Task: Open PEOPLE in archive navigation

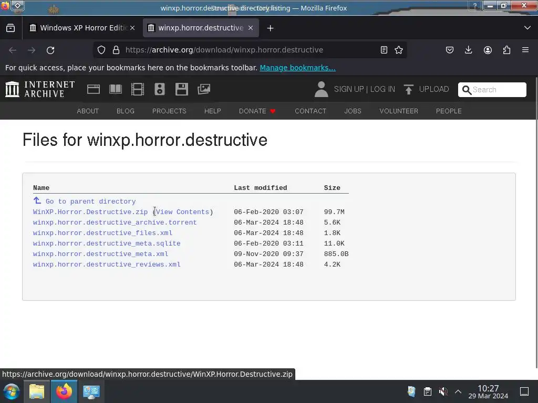Action: pyautogui.click(x=449, y=111)
